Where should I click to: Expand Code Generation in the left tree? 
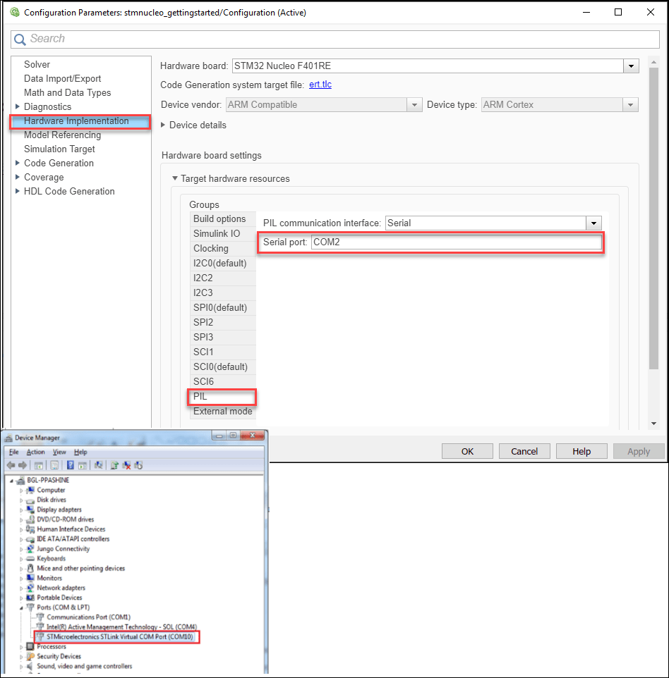18,164
